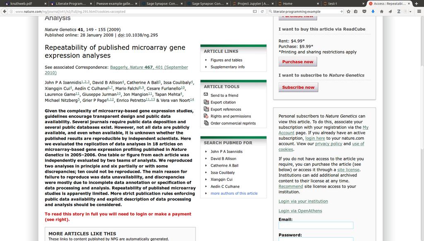This screenshot has height=241, width=424.
Task: Close the knuthweb.pdf tab
Action: point(45,4)
